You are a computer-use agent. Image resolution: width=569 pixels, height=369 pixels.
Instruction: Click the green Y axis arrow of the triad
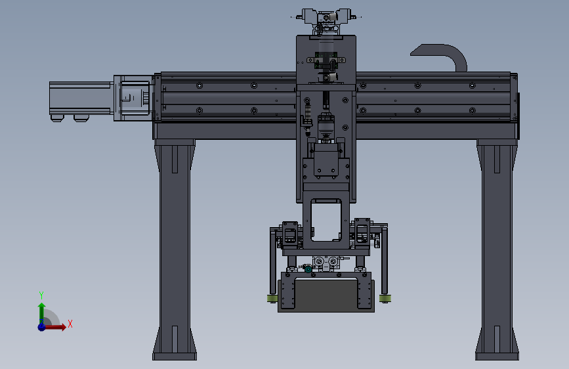[x=42, y=313]
